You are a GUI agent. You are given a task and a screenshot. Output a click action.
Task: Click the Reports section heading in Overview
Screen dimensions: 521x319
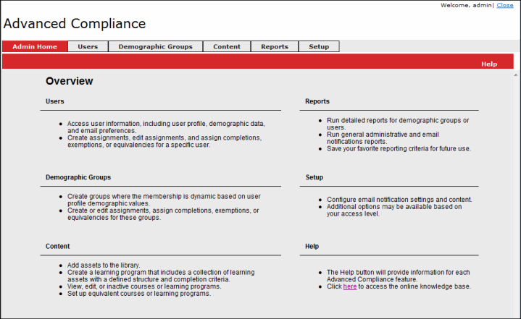[317, 101]
